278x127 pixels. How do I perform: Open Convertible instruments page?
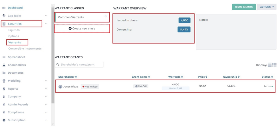pos(25,49)
